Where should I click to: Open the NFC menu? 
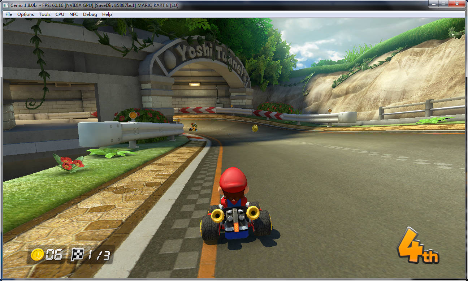coord(74,14)
